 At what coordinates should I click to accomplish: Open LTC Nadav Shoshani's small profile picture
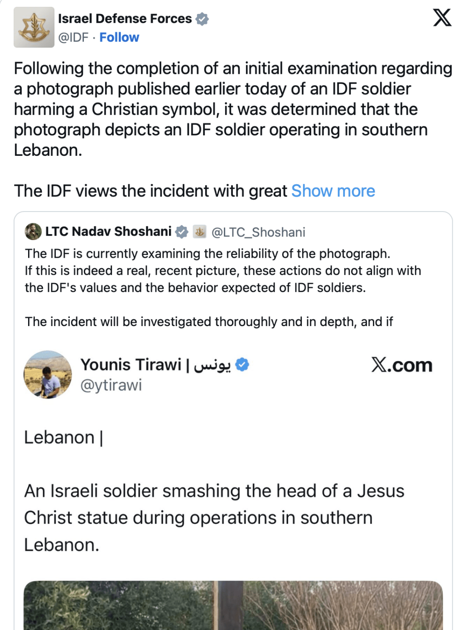33,231
